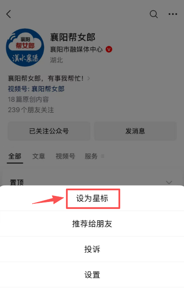184x290 pixels.
Task: Open the 服务 tab
Action: (x=91, y=156)
